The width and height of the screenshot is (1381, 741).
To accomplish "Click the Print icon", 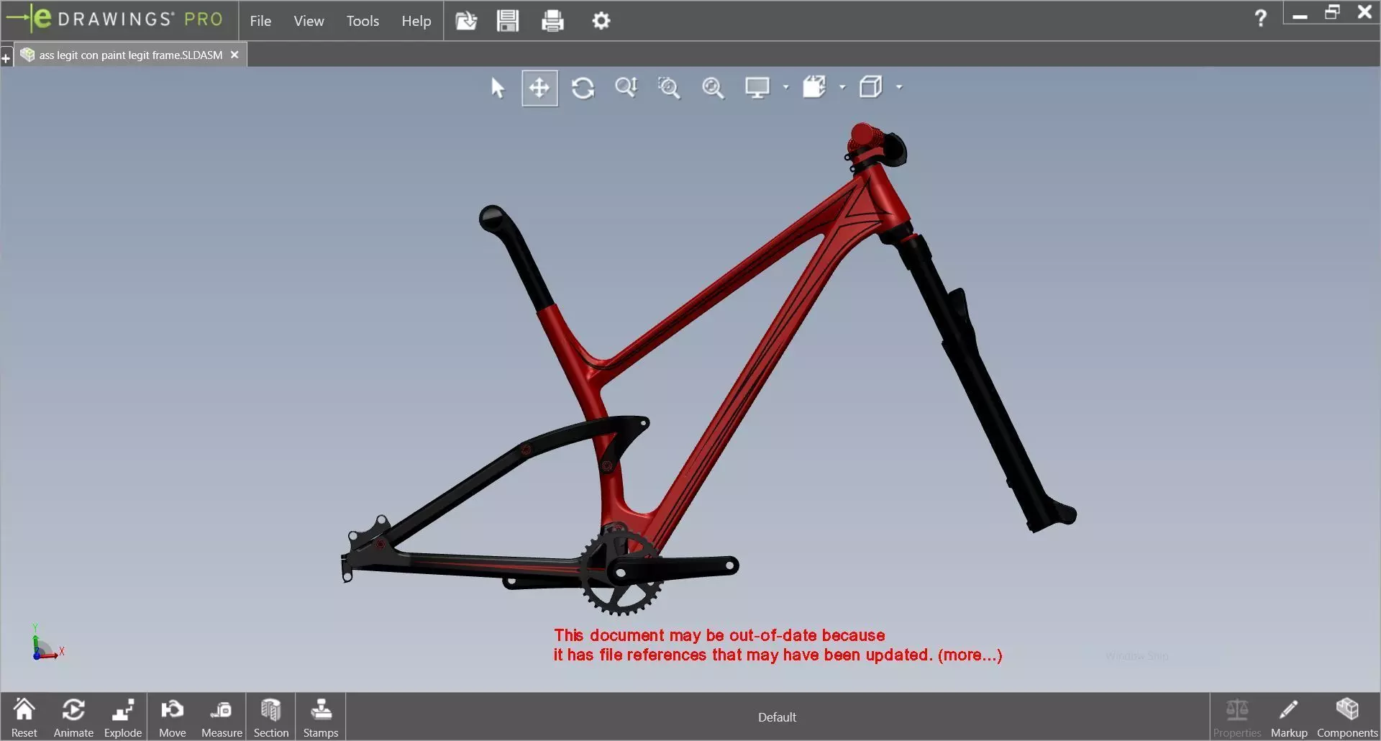I will [552, 21].
